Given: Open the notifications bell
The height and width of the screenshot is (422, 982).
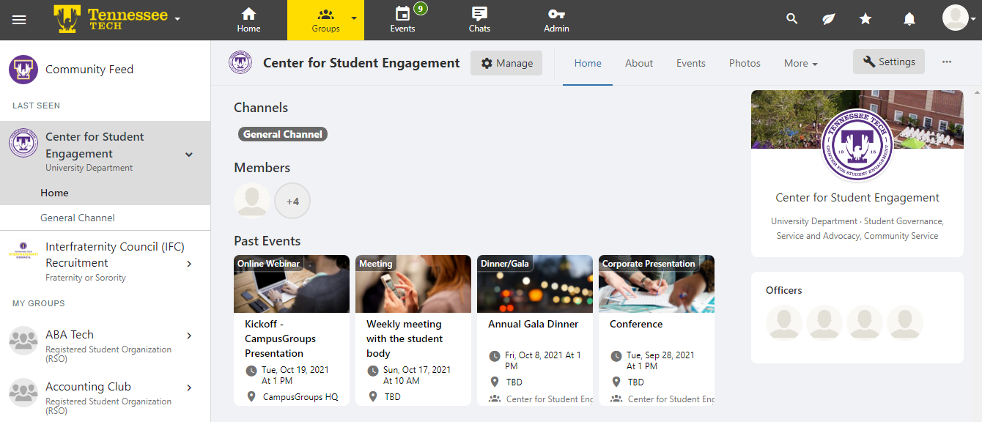Looking at the screenshot, I should [909, 19].
